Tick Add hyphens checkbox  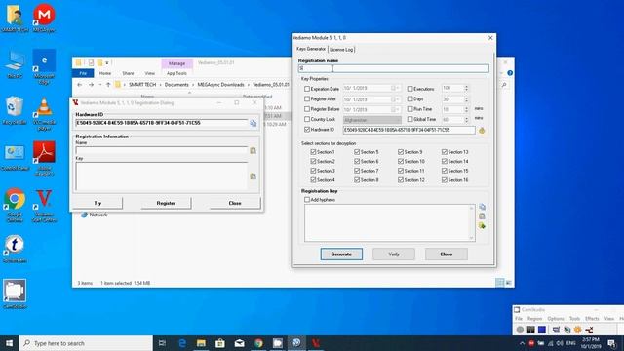[307, 200]
